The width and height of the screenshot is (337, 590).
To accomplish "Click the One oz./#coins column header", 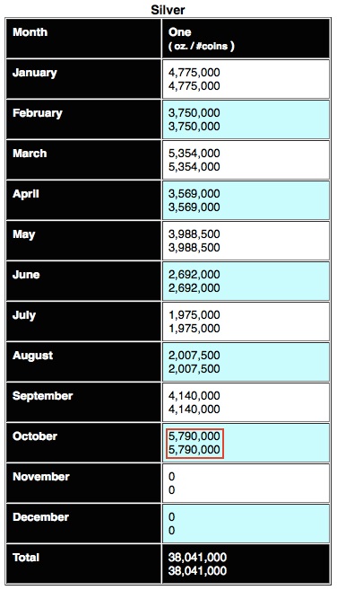I will pyautogui.click(x=246, y=39).
